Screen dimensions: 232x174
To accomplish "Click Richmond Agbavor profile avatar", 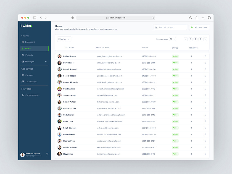I will pos(22,155).
